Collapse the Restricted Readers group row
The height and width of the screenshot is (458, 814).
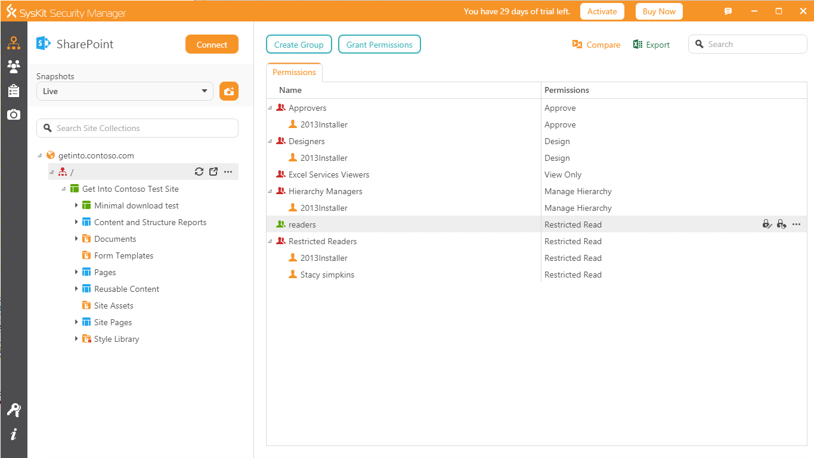click(270, 241)
